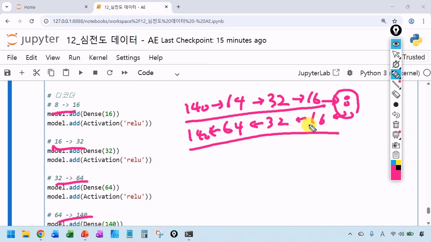Viewport: 431px width, 242px height.
Task: Enable the debugger with the bug icon
Action: (x=350, y=73)
